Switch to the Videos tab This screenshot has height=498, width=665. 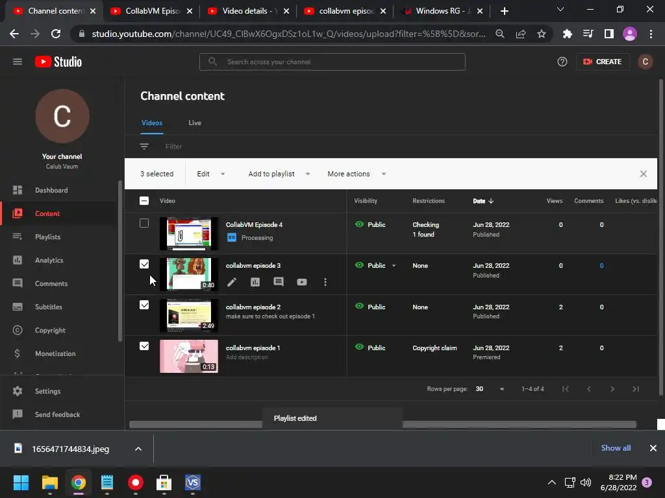coord(152,123)
